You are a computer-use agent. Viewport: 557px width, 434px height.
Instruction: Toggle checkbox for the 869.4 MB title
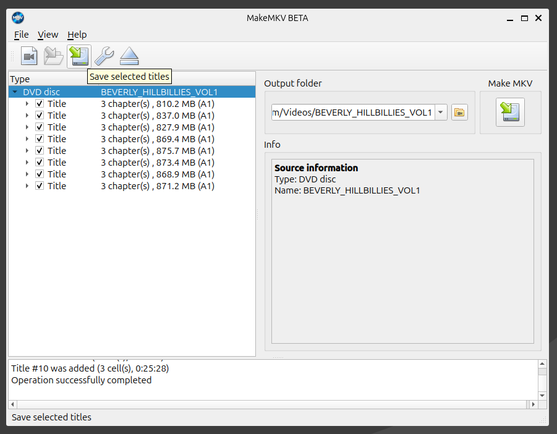[x=40, y=139]
